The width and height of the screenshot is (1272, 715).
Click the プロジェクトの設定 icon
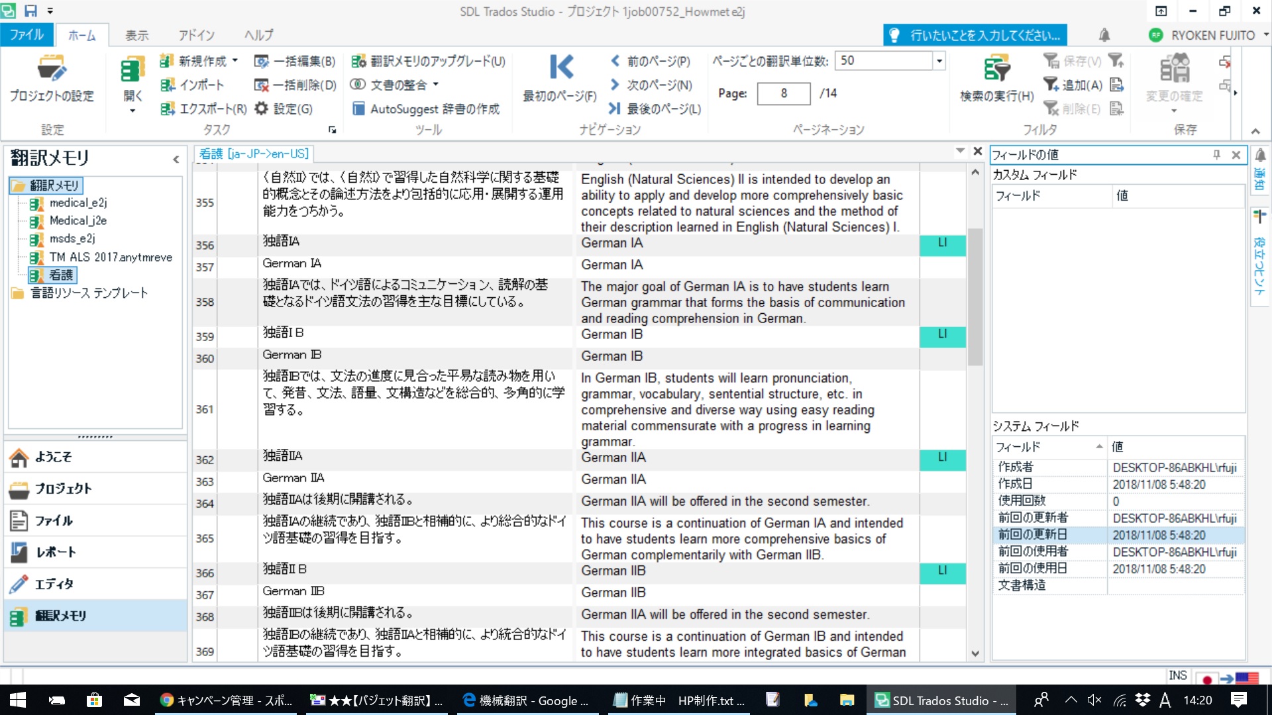[x=52, y=69]
